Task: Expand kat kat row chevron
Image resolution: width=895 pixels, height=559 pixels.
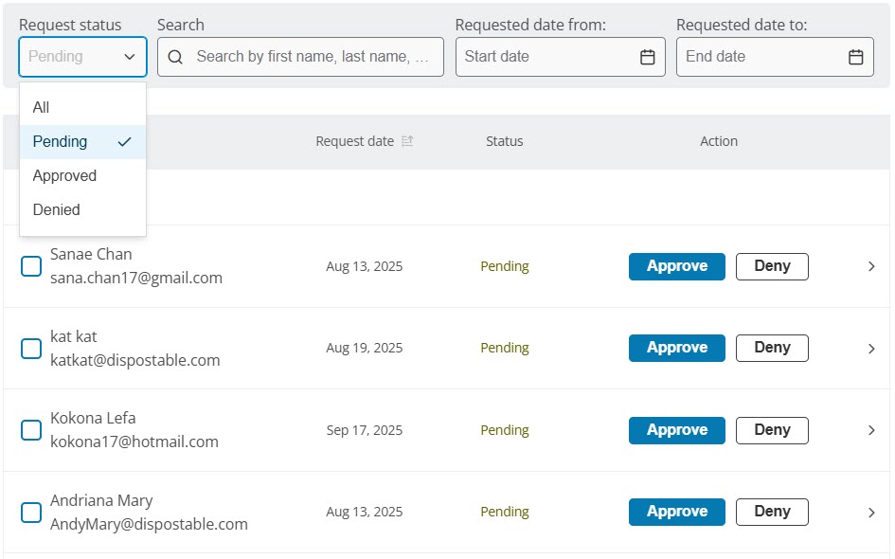Action: click(x=871, y=349)
